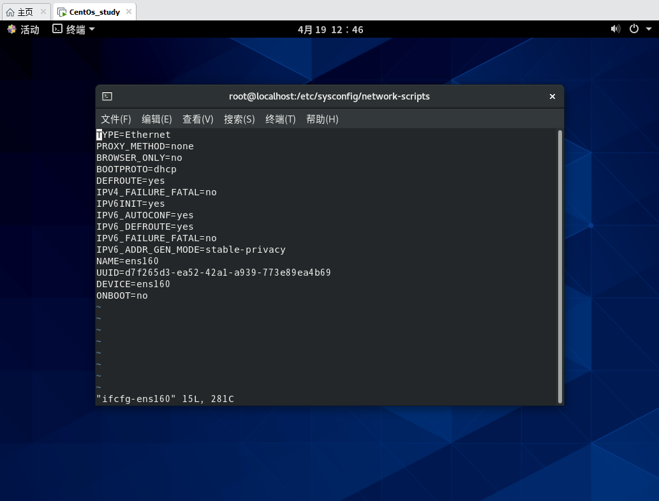Open the volume speaker icon in top bar

pos(615,29)
